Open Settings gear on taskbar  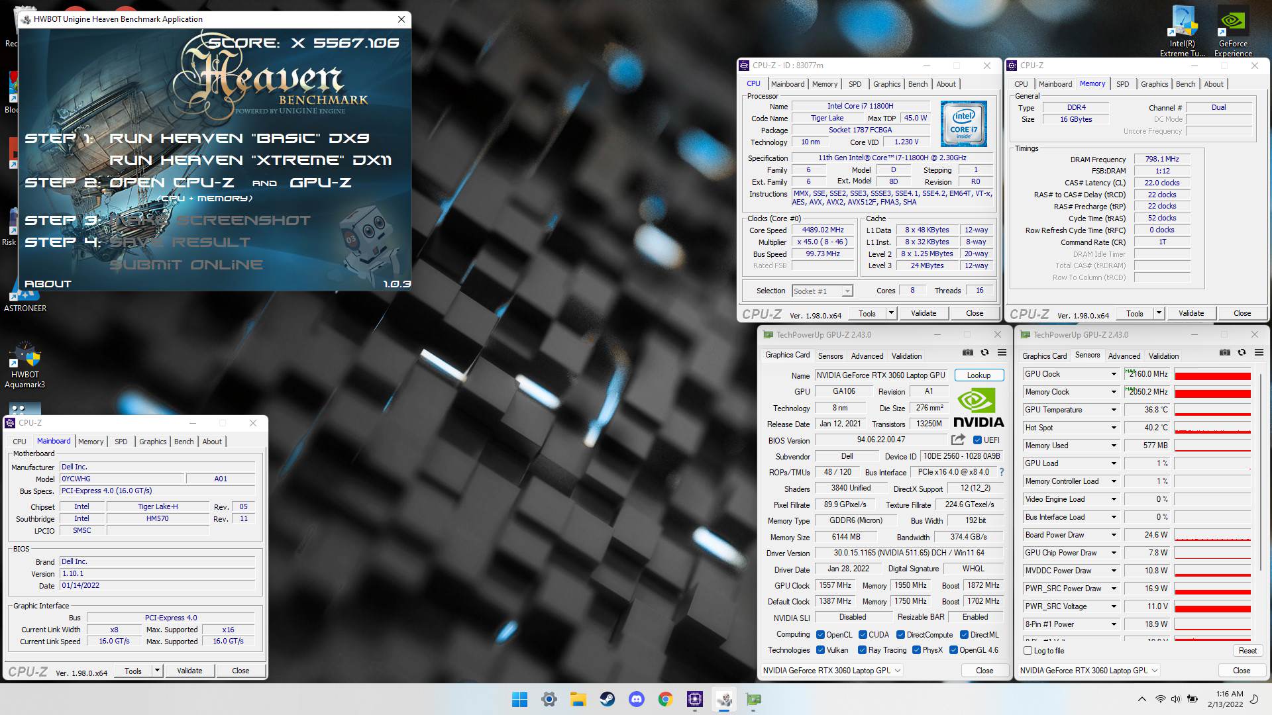click(x=549, y=699)
